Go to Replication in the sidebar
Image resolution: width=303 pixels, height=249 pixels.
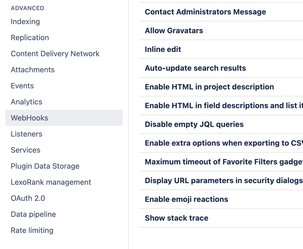click(x=30, y=38)
